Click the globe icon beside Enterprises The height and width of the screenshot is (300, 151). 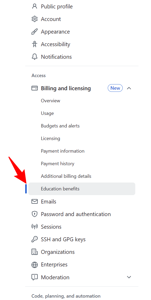[35, 264]
